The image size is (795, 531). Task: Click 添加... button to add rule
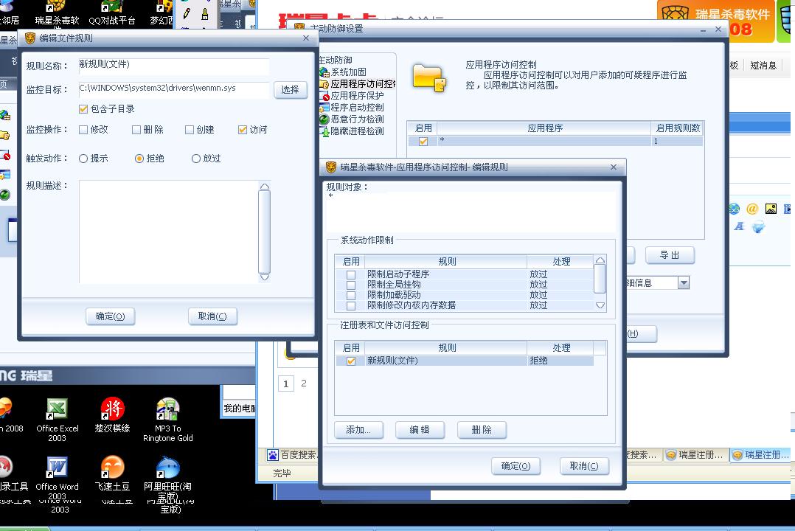(x=358, y=430)
